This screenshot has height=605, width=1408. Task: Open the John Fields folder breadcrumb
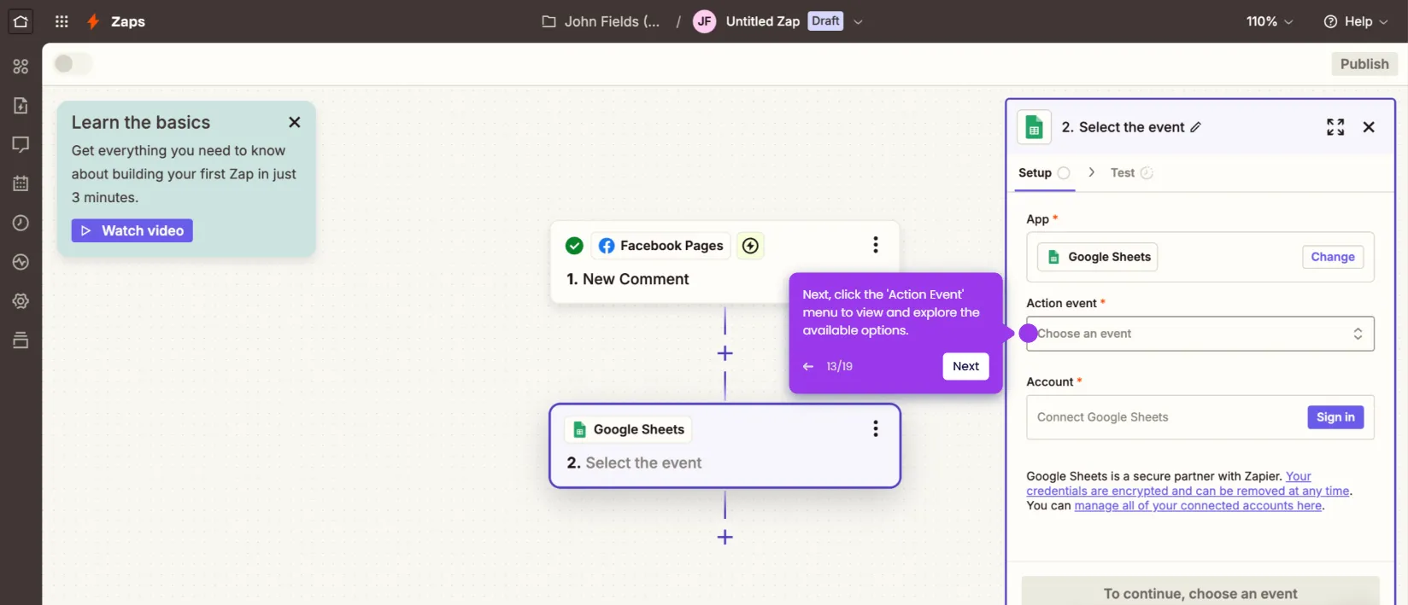click(x=601, y=21)
